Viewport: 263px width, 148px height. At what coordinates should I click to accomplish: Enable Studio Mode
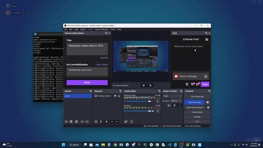pos(197,112)
